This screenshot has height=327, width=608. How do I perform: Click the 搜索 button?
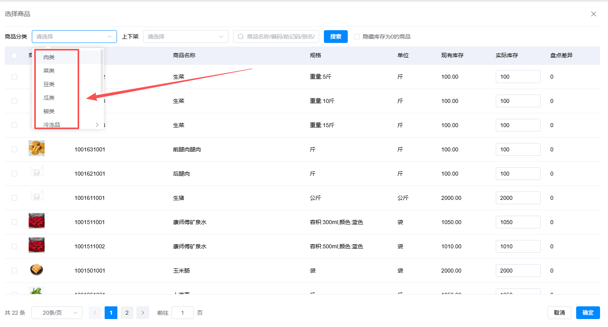336,37
